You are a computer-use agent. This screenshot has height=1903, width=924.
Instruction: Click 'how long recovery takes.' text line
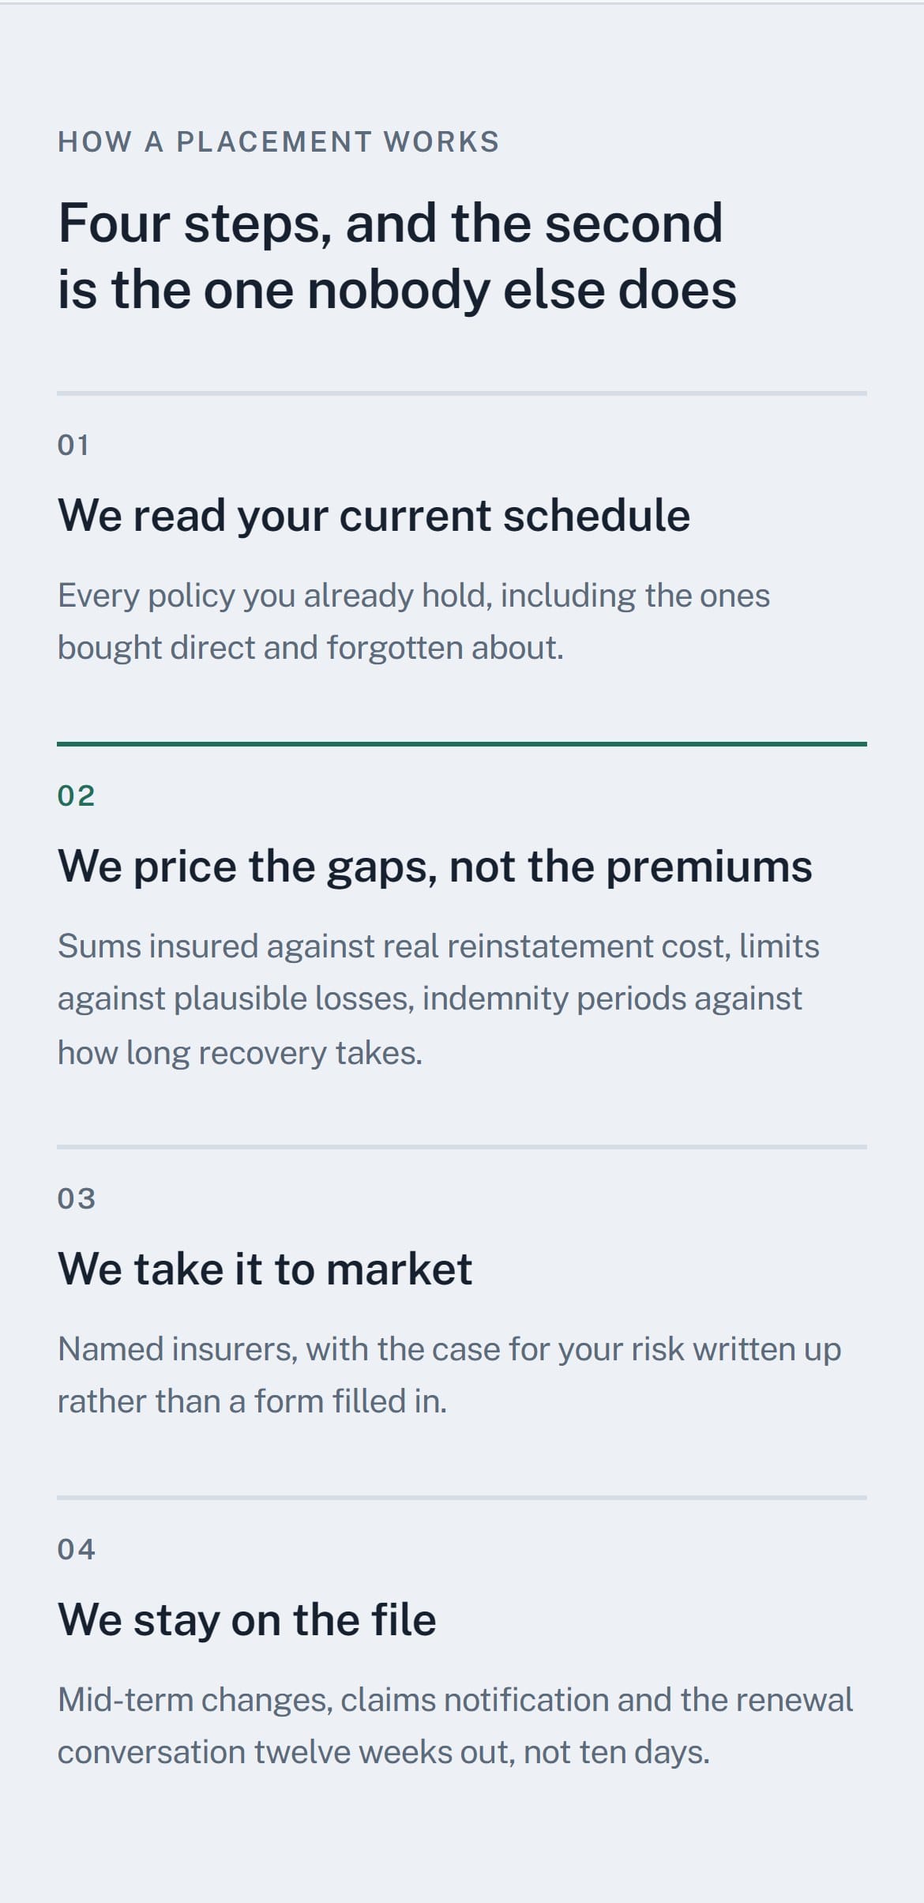coord(240,1053)
